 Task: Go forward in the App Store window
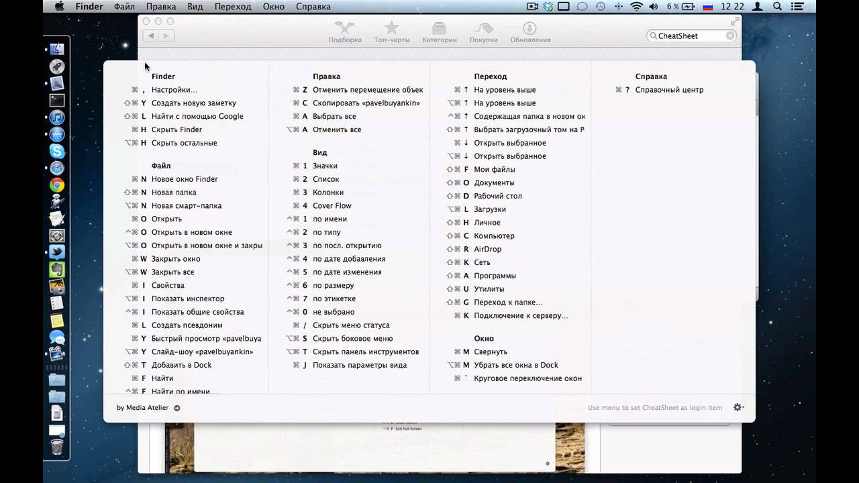[166, 36]
